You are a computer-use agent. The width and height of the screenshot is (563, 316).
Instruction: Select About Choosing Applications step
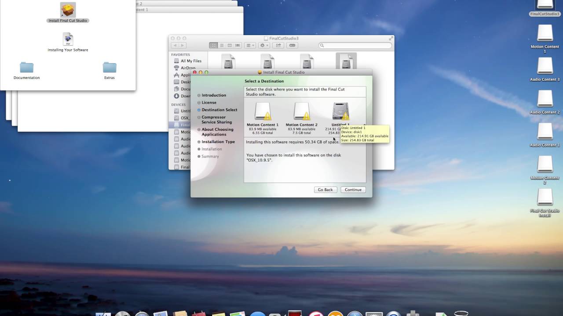(x=217, y=132)
